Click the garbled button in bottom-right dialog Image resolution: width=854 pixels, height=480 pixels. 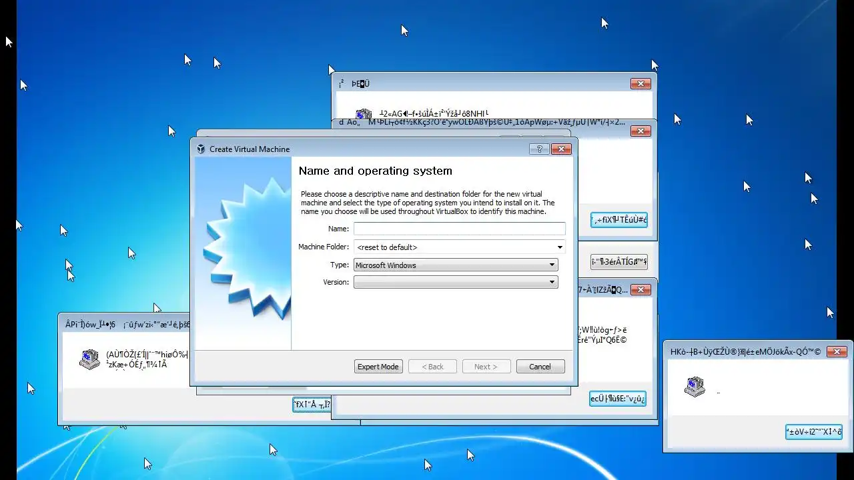[814, 432]
